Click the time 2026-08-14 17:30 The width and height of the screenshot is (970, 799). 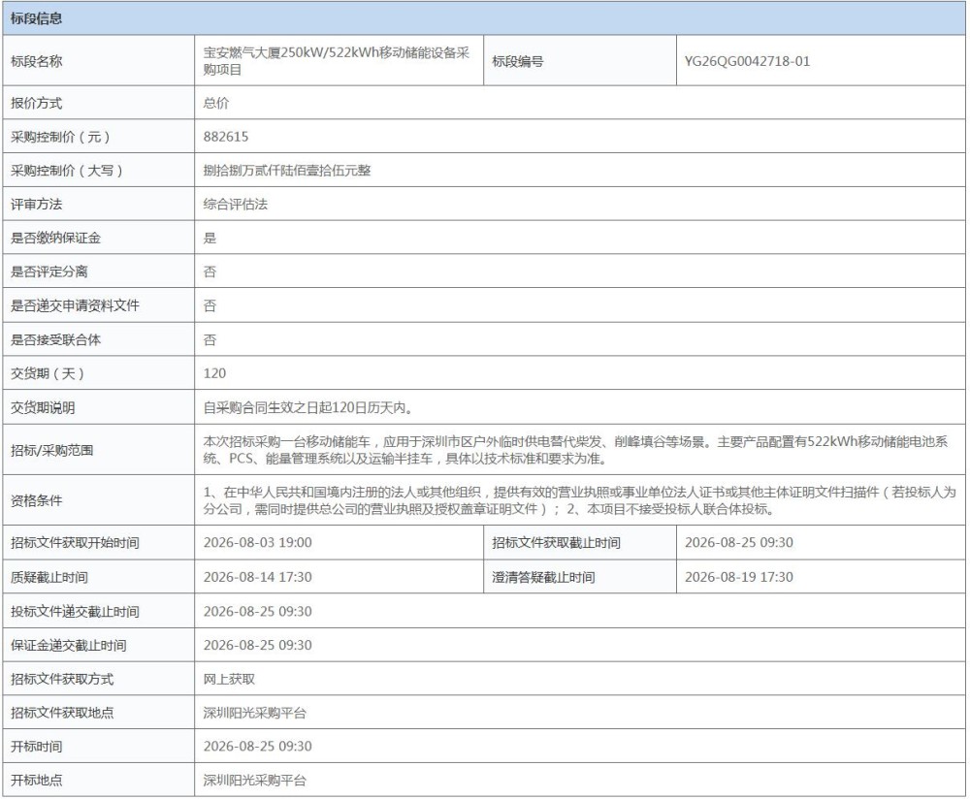tap(257, 577)
